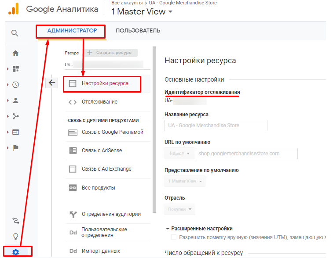Click the audience definitions fork icon
Image resolution: width=333 pixels, height=258 pixels.
click(73, 214)
